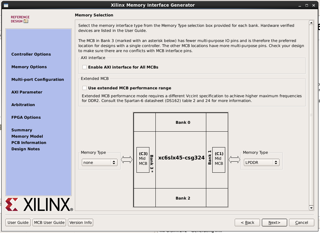
Task: Open the Bank 1 LPDDR Memory Type dropdown
Action: click(262, 162)
